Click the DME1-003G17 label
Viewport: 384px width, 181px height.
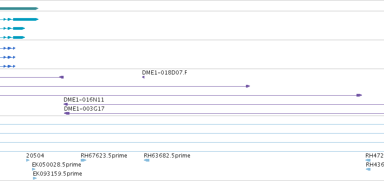(84, 109)
